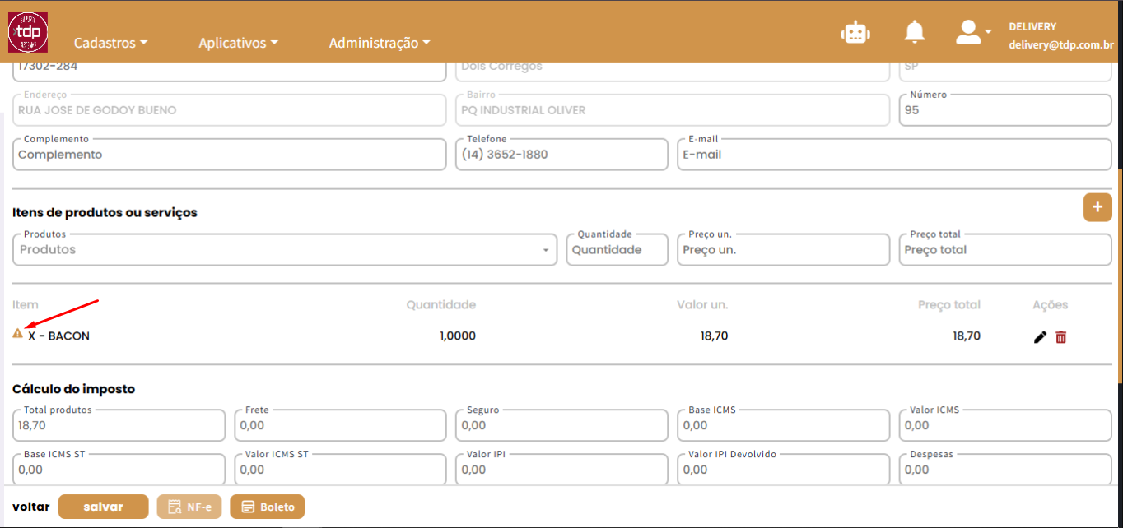Click the TDP logo icon
1123x528 pixels.
pos(28,32)
